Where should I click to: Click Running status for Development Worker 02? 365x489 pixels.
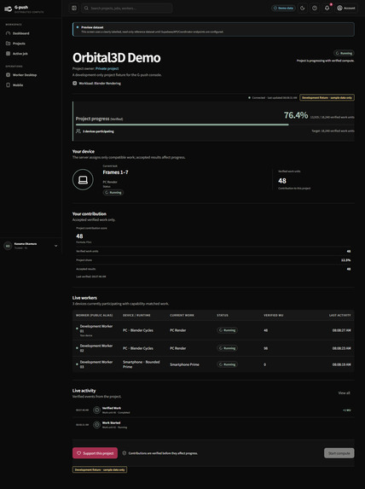(x=227, y=348)
